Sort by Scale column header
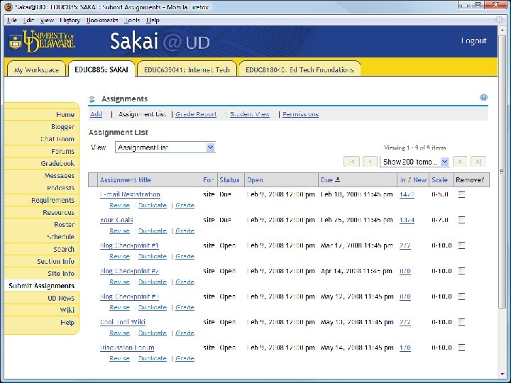The height and width of the screenshot is (383, 511). (439, 179)
